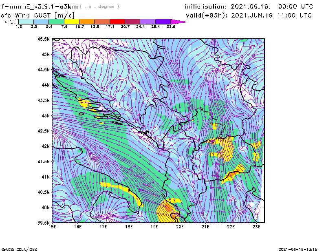Click the '21E' longitude label
The height and width of the screenshot is (252, 326).
pyautogui.click(x=205, y=227)
